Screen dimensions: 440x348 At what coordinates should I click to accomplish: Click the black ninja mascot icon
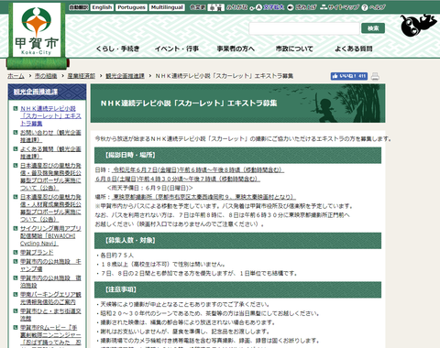tap(418, 25)
